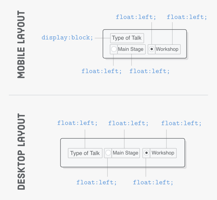Click float:left; annotation below mobile Main Stage label
Image resolution: width=217 pixels, height=200 pixels.
[x=149, y=71]
